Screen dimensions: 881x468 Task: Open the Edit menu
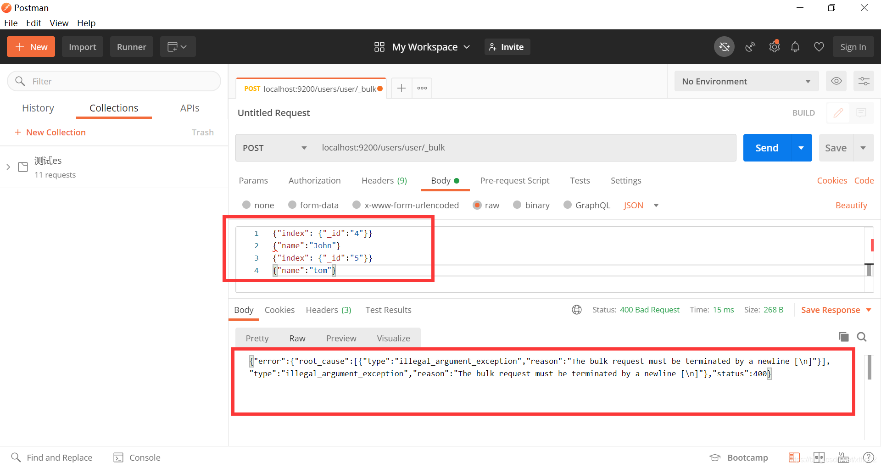click(33, 23)
